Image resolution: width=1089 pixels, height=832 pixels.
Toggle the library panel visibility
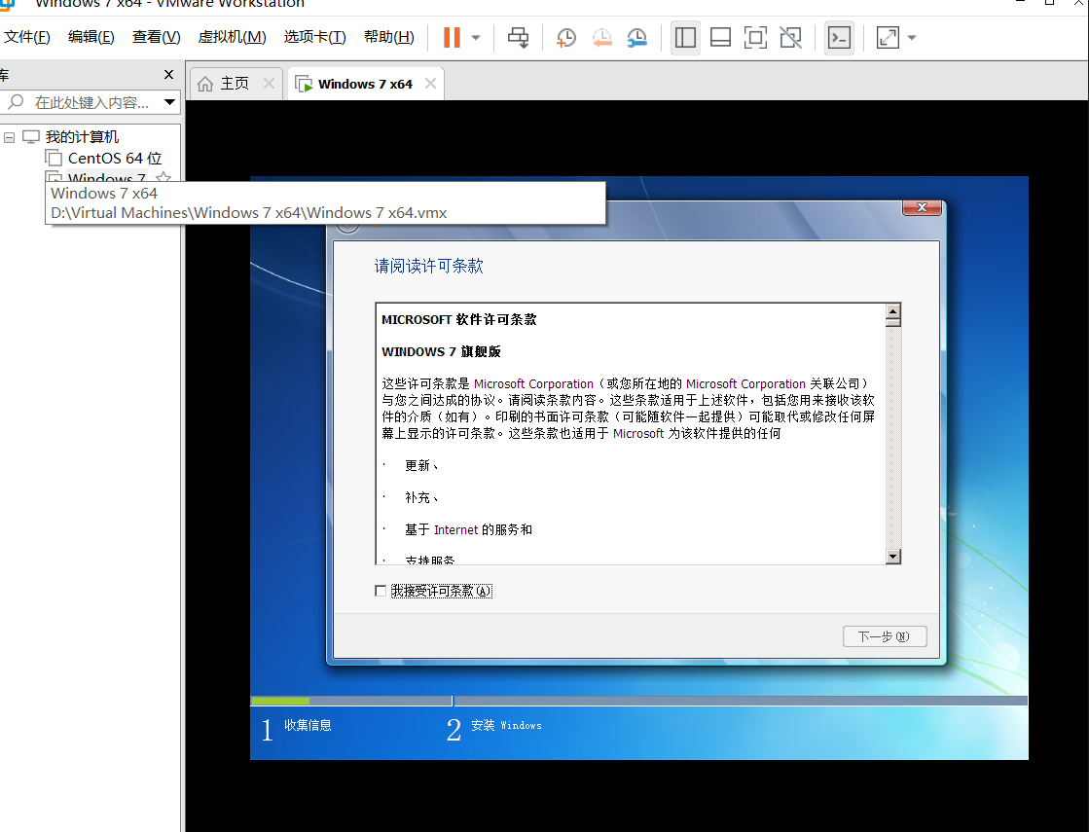[x=685, y=37]
